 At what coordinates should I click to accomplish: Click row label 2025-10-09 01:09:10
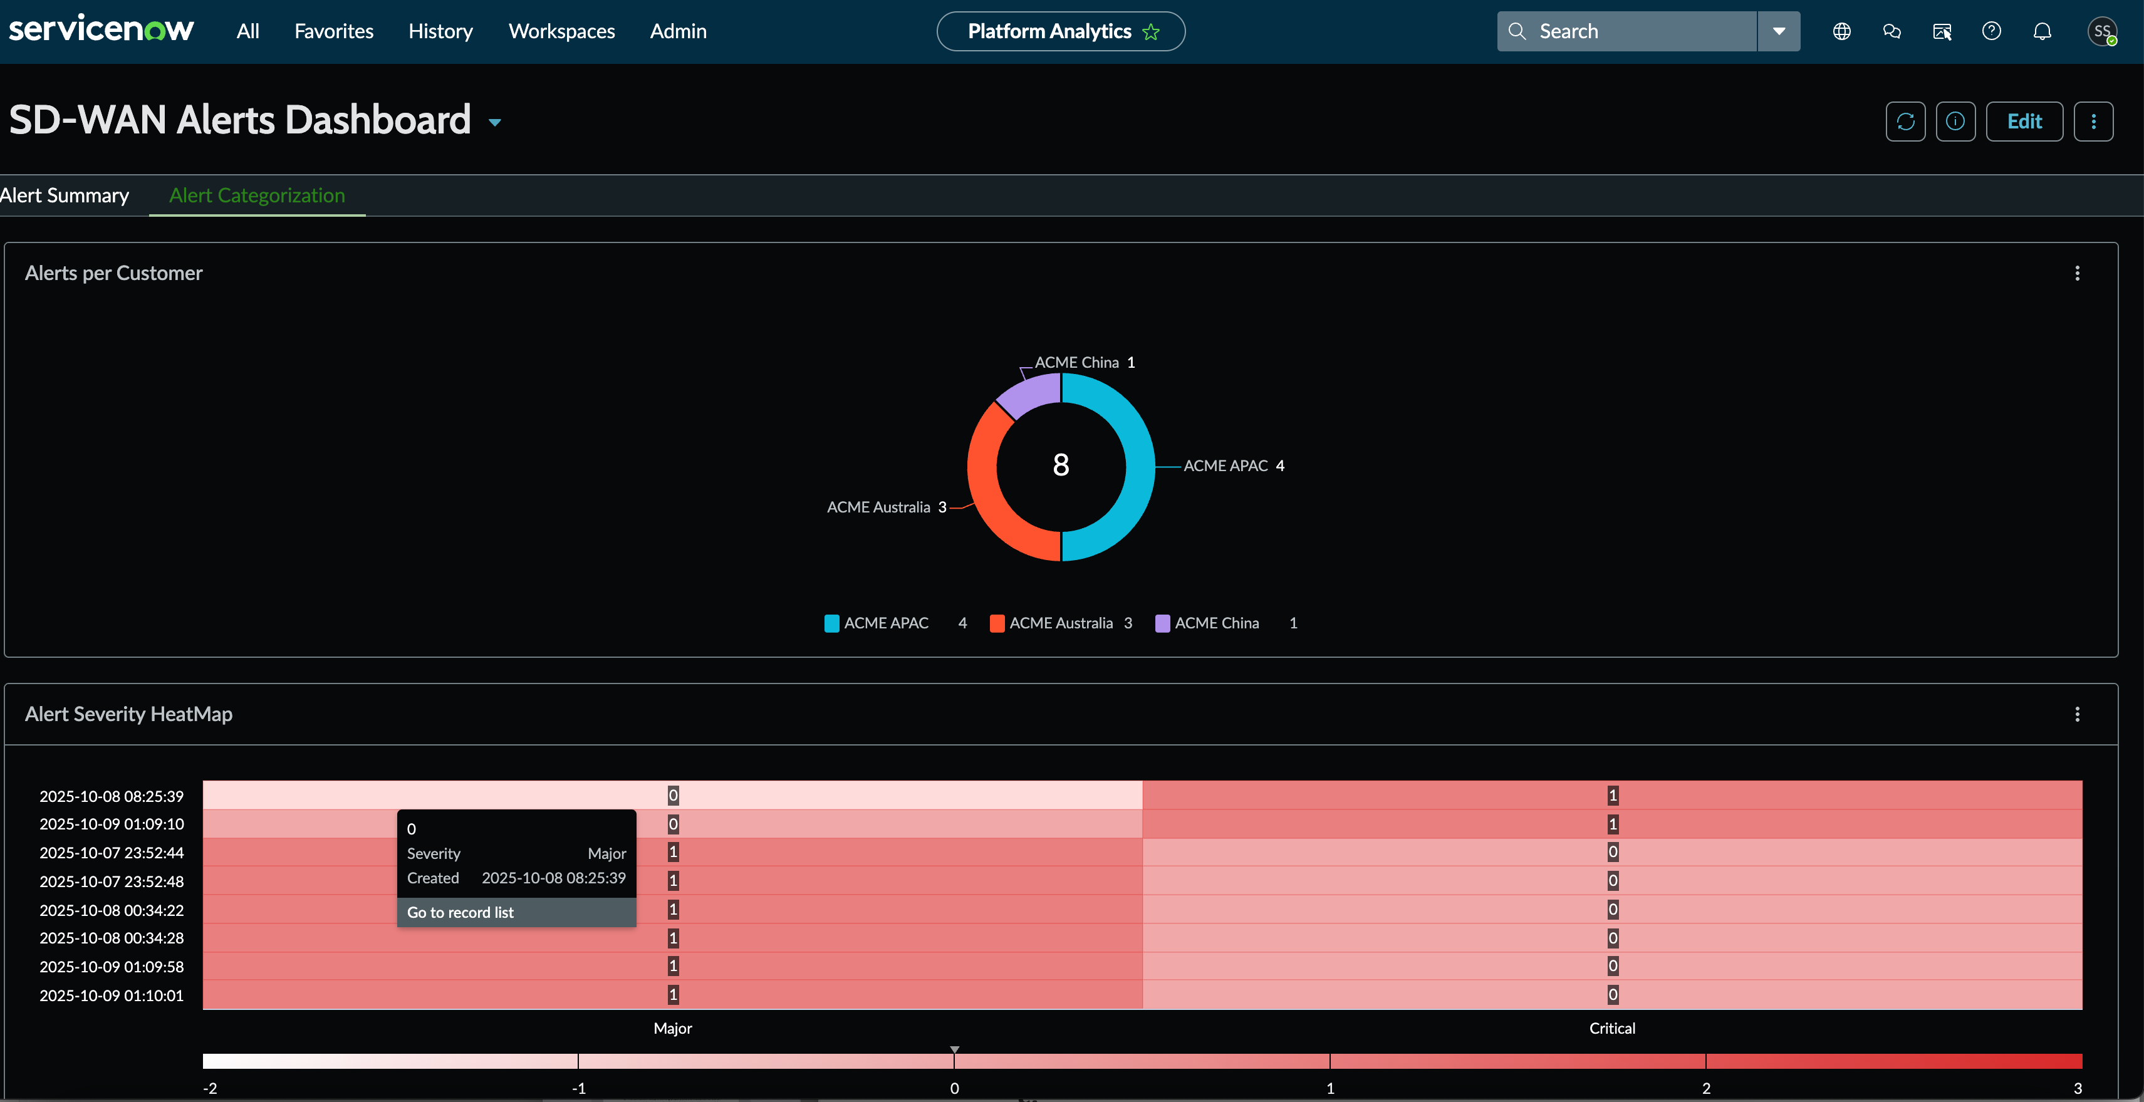(x=112, y=824)
